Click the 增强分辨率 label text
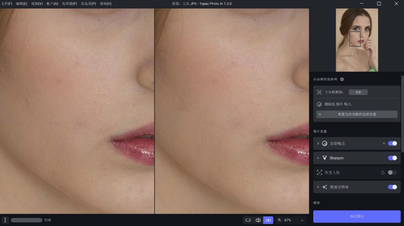 [339, 187]
